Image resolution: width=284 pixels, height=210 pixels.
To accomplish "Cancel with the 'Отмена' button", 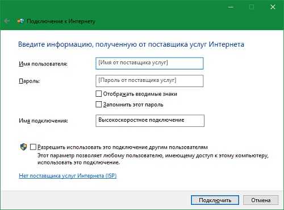I will 261,200.
